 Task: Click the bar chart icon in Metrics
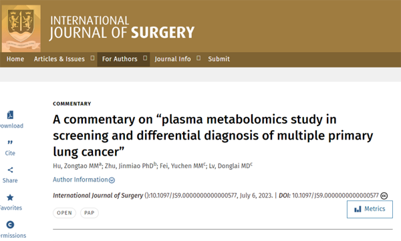[358, 209]
